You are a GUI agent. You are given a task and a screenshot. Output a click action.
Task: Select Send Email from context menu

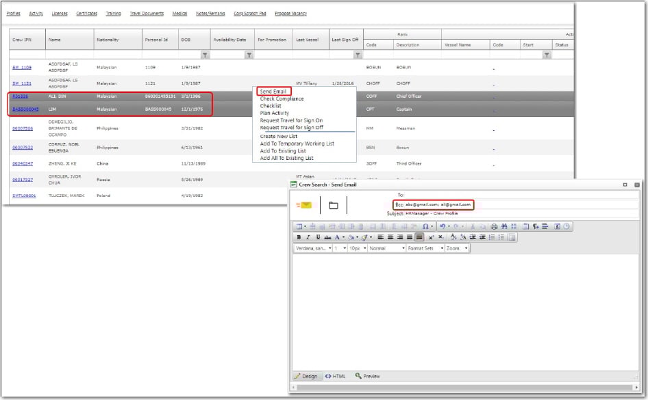[x=273, y=92]
